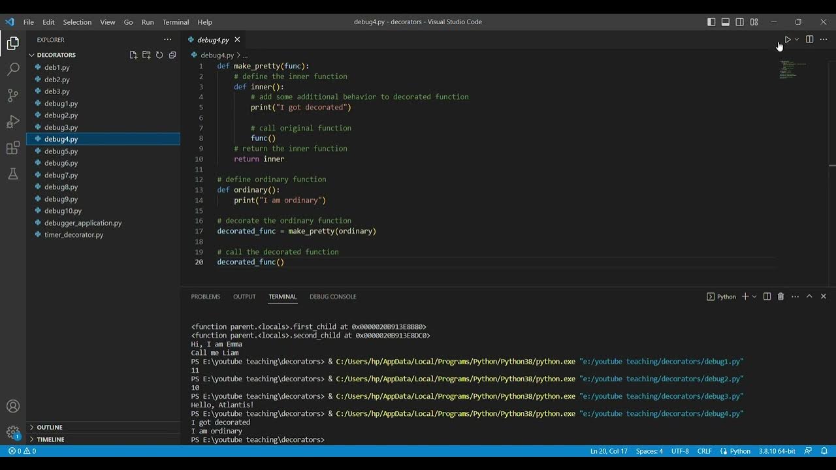This screenshot has width=836, height=470.
Task: Open the Selection menu
Action: click(77, 22)
